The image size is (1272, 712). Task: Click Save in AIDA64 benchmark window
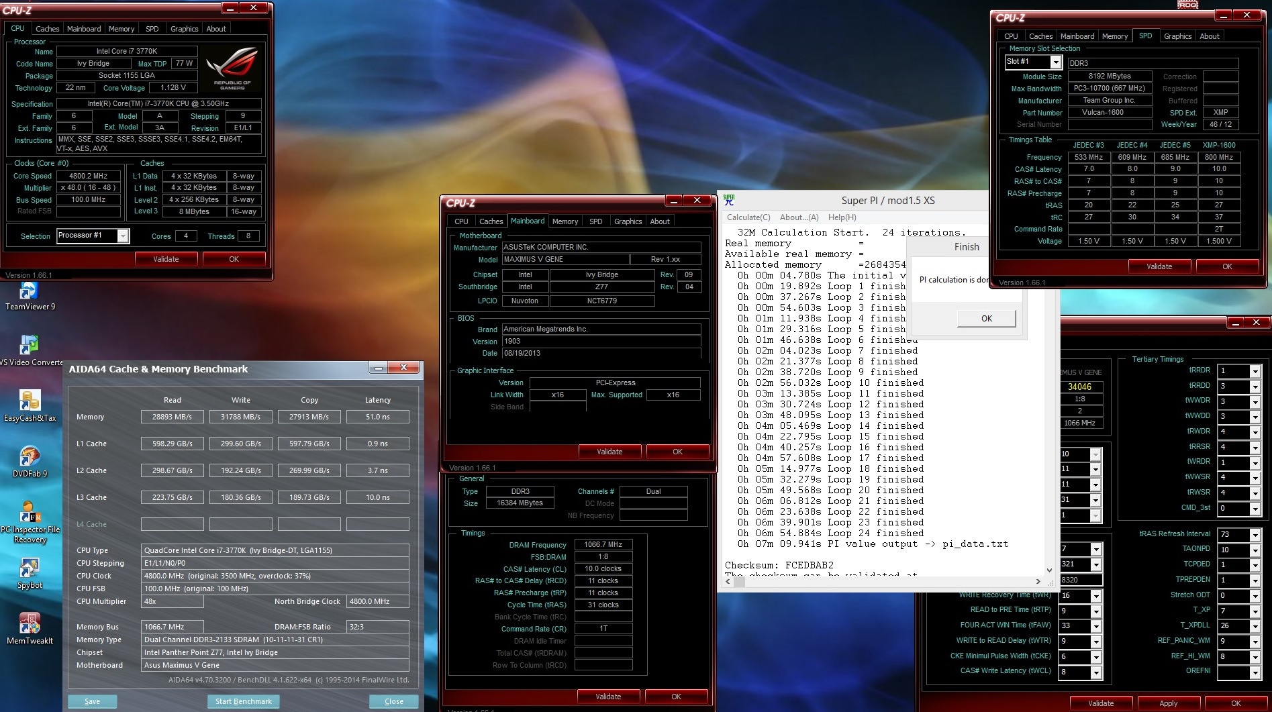pos(93,701)
